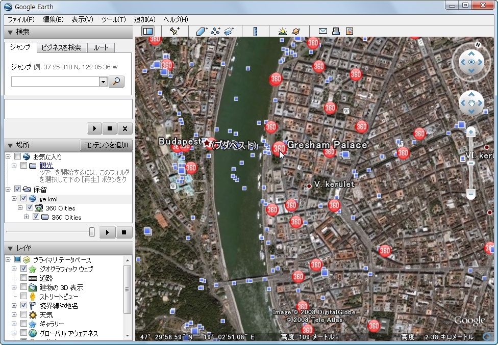Image resolution: width=498 pixels, height=345 pixels.
Task: Expand the ジオグラフィック ウェブ layer node
Action: click(14, 269)
